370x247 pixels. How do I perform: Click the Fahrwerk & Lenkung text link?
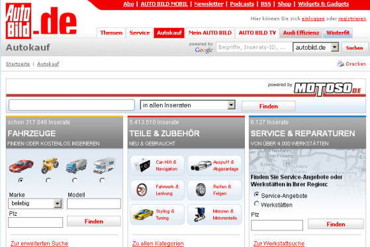click(x=167, y=190)
